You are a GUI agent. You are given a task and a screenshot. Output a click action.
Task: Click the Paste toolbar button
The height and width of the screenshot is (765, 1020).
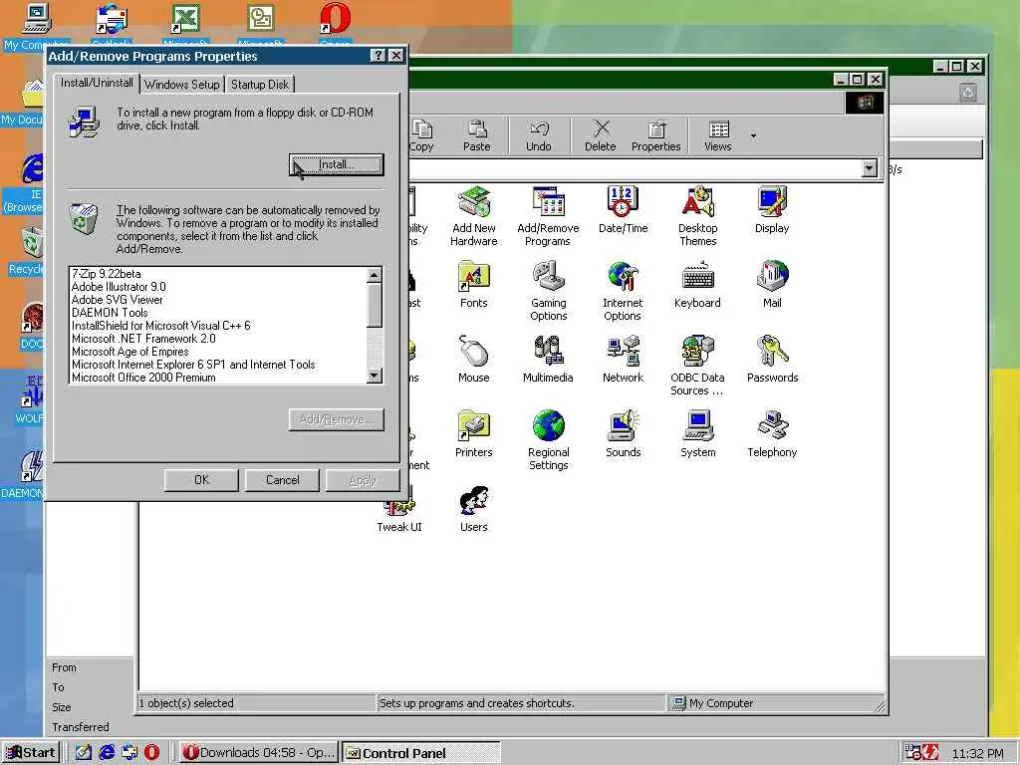pos(477,135)
